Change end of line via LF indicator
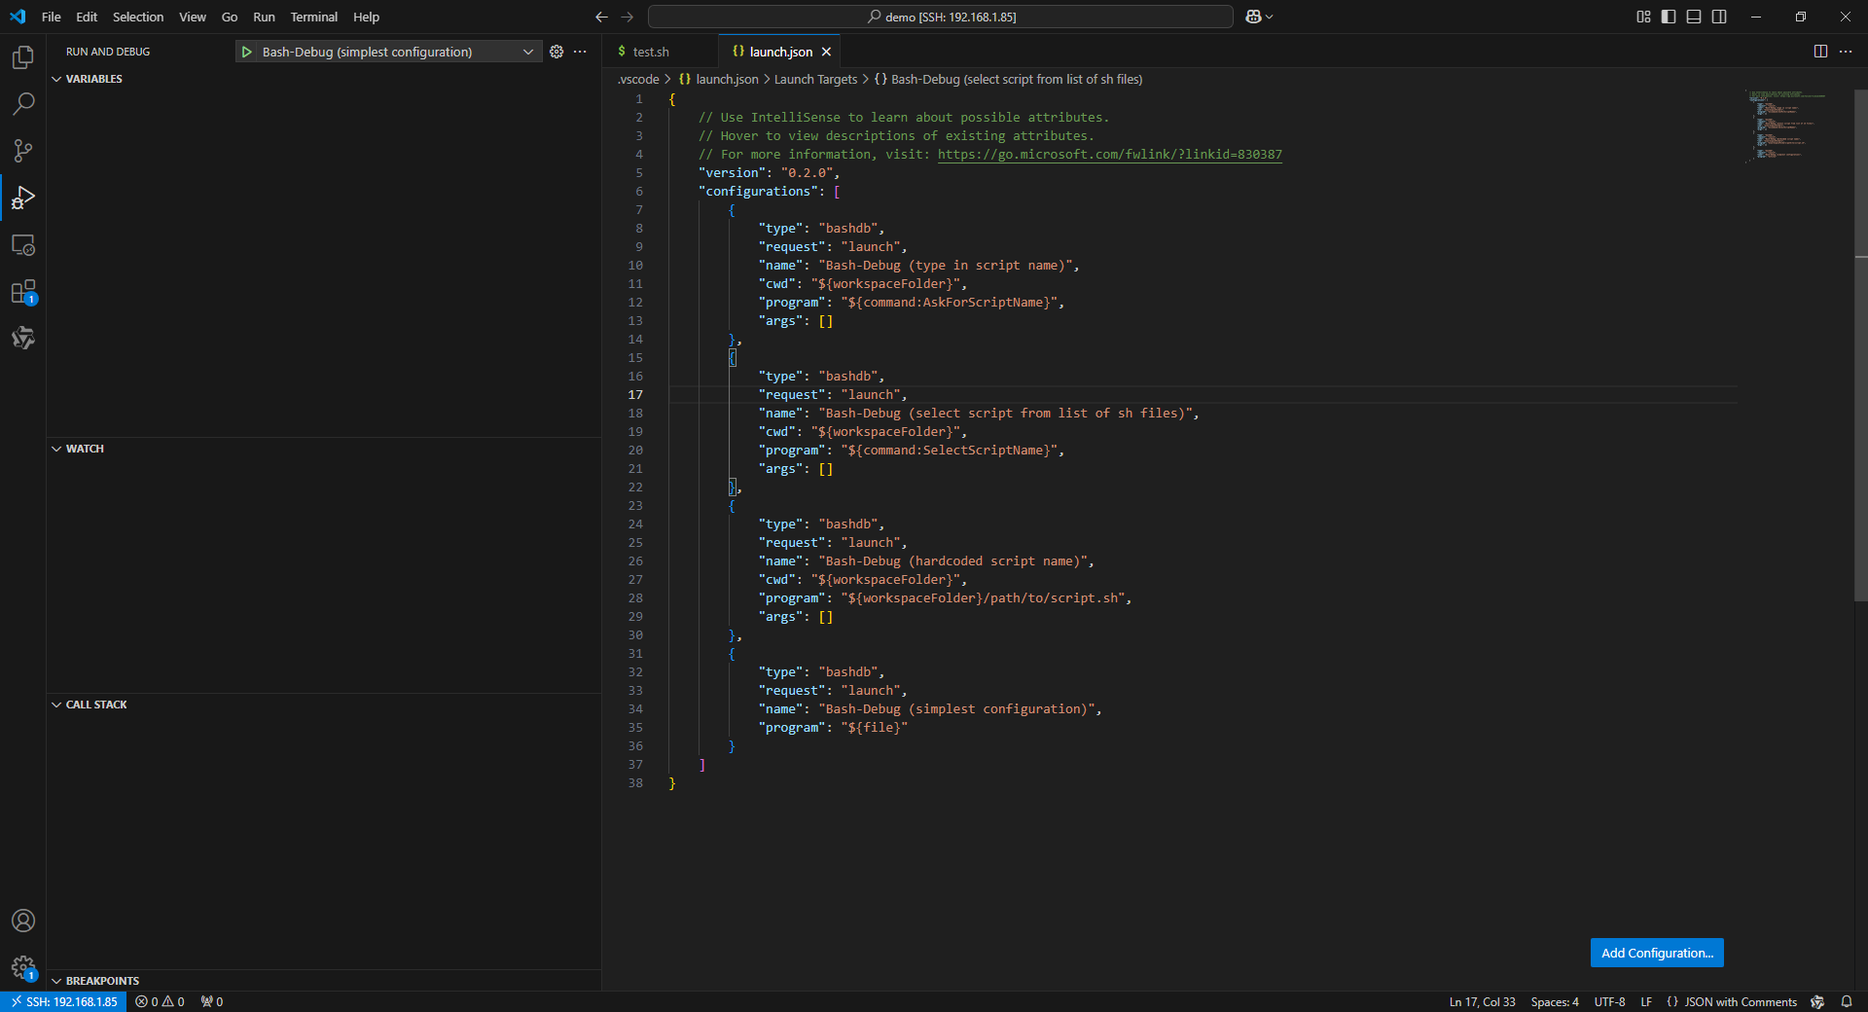Screen dimensions: 1868x1012 pyautogui.click(x=1646, y=1001)
